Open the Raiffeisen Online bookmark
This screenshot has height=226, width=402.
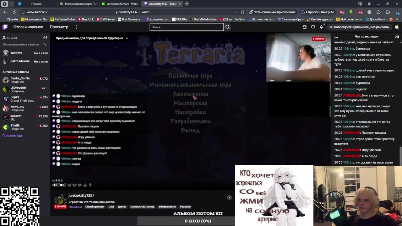click(63, 19)
